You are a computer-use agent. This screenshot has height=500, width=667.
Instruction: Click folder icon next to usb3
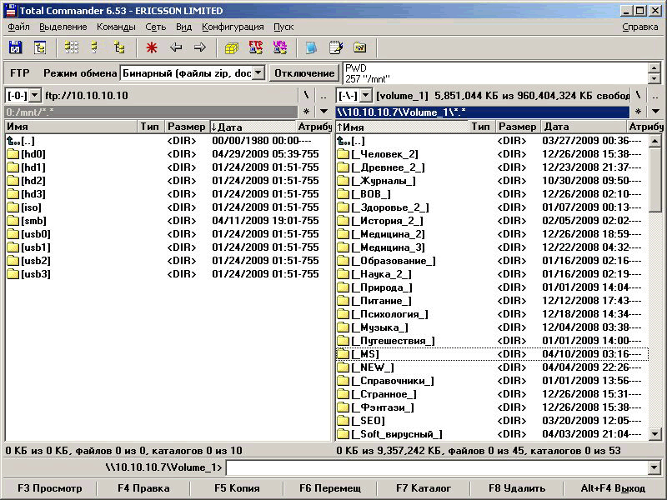click(13, 274)
